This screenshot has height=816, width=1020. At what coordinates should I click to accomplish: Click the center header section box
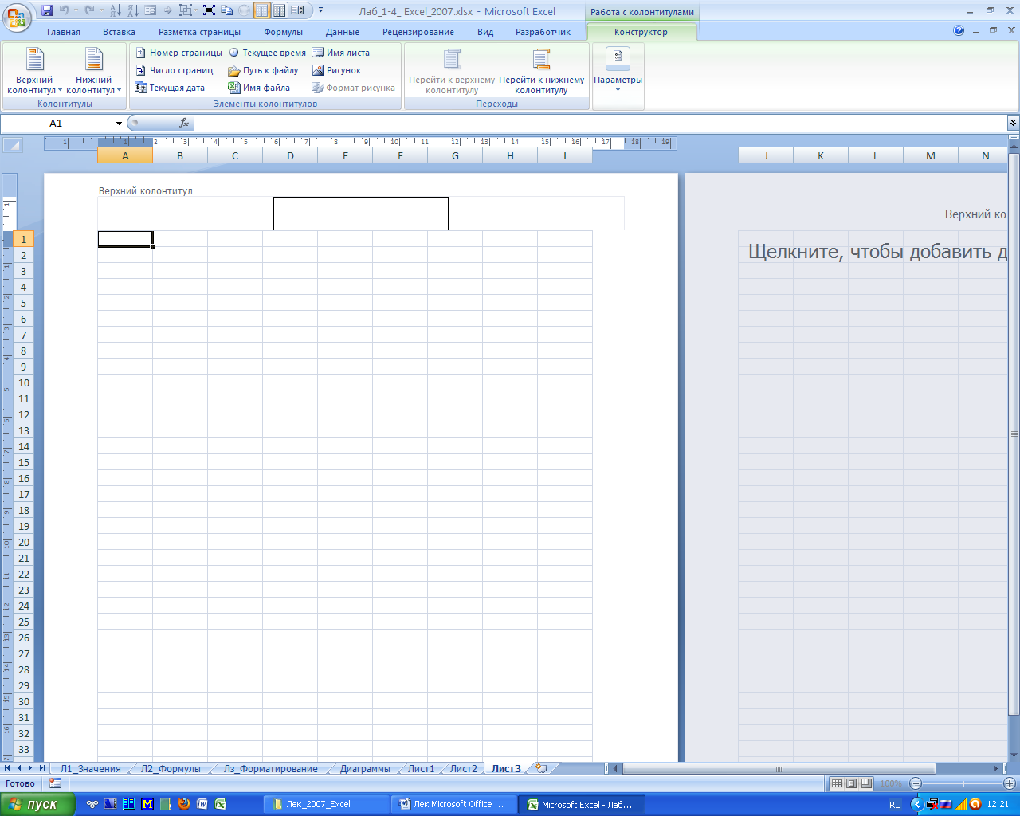click(x=361, y=214)
